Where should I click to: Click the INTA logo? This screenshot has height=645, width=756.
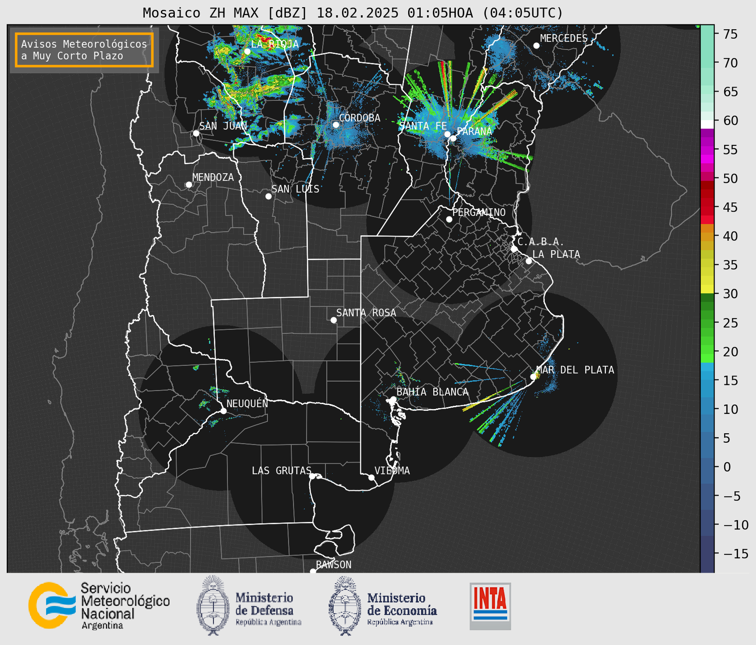pyautogui.click(x=490, y=606)
